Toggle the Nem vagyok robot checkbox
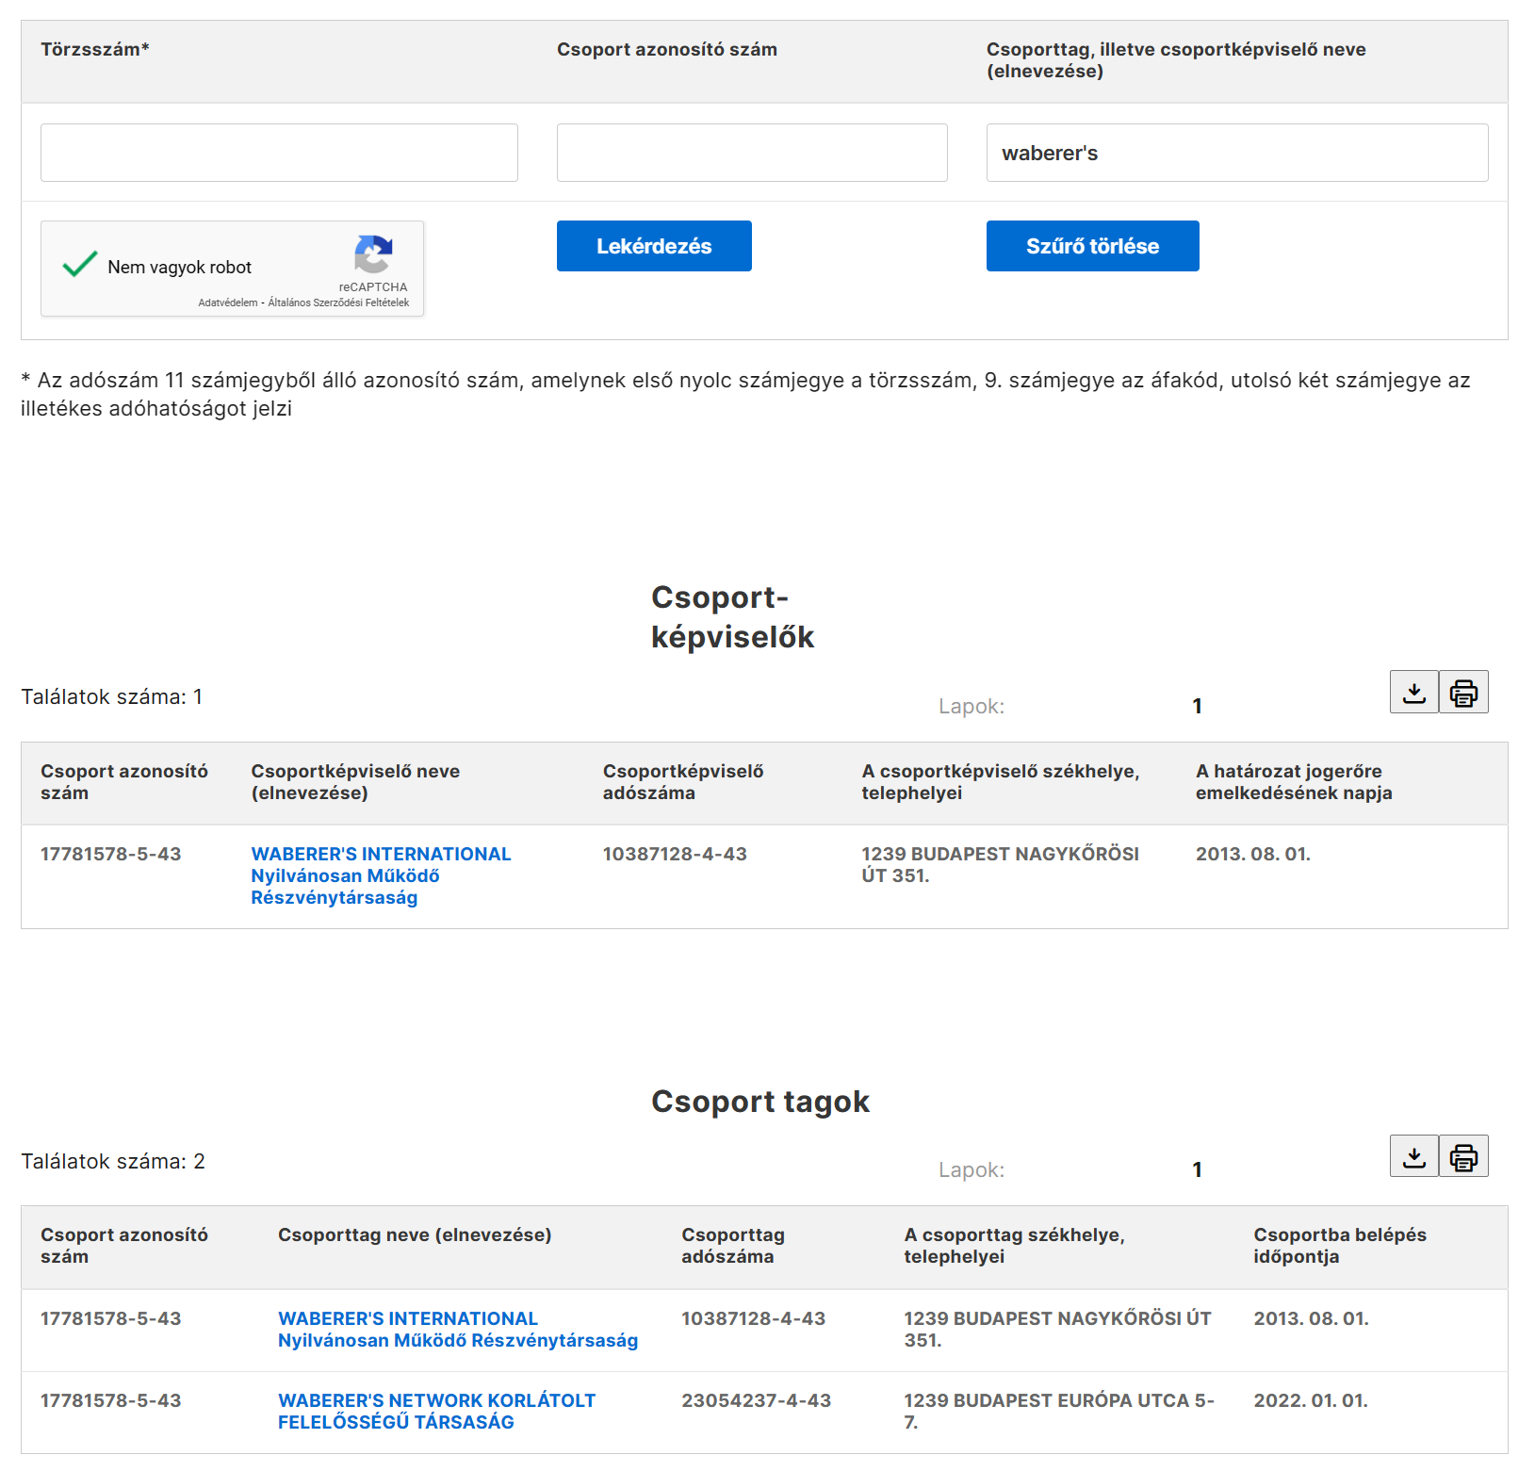 [80, 266]
